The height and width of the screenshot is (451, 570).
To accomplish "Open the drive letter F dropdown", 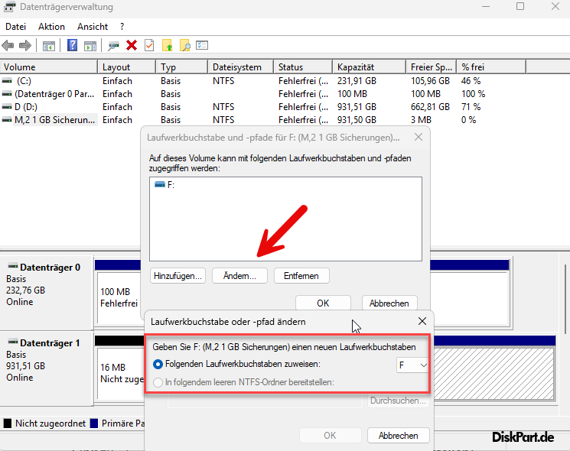I will [412, 365].
